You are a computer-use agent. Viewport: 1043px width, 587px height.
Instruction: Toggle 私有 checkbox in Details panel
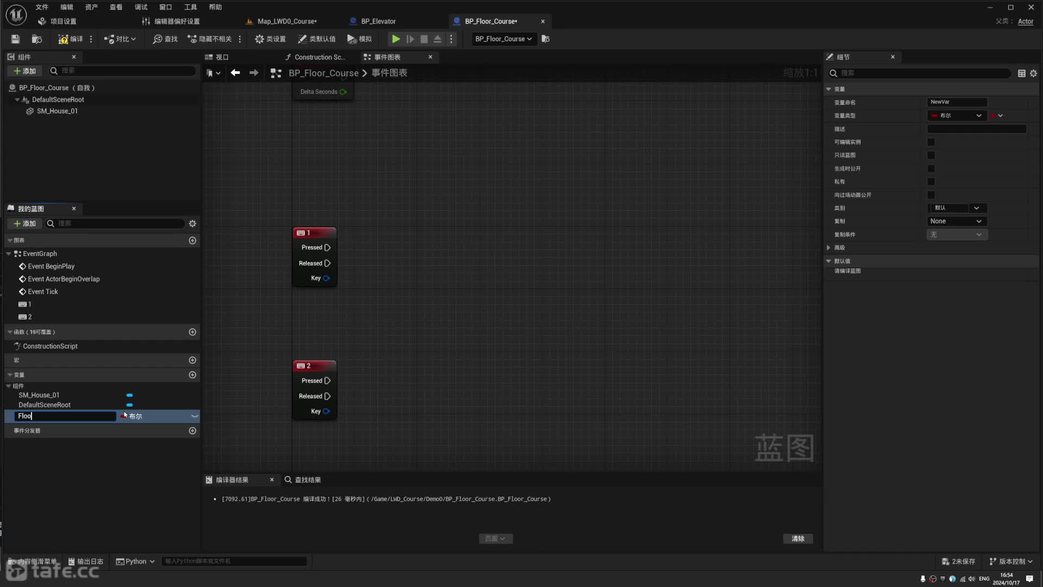click(x=931, y=182)
